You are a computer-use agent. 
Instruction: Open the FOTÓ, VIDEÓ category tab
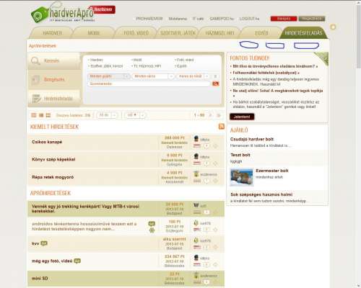point(136,33)
